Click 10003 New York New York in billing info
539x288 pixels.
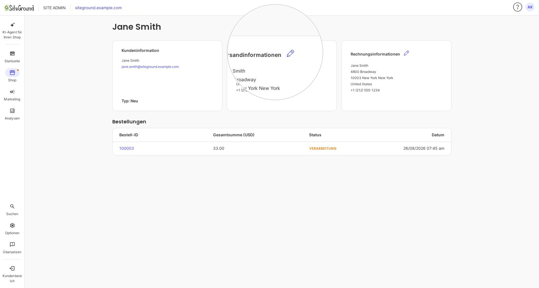[x=372, y=78]
